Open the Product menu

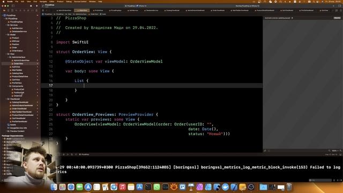click(60, 2)
